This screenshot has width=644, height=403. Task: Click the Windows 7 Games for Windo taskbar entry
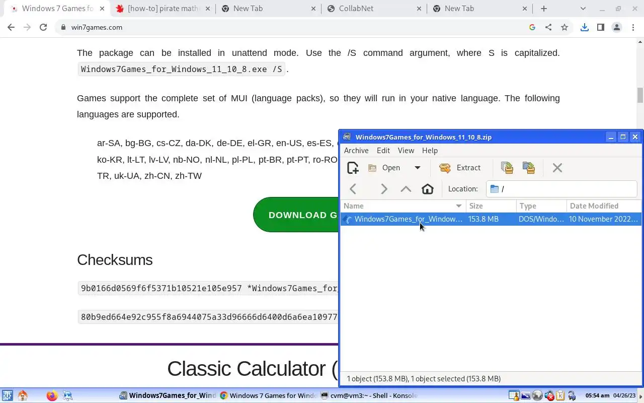268,396
